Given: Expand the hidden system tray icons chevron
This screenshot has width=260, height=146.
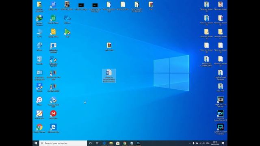Looking at the screenshot, I should point(190,143).
